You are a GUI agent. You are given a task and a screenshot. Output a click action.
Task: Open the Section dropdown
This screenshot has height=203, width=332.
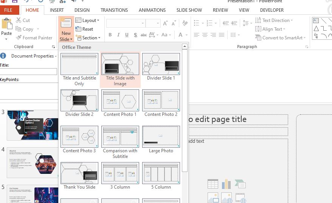click(88, 38)
